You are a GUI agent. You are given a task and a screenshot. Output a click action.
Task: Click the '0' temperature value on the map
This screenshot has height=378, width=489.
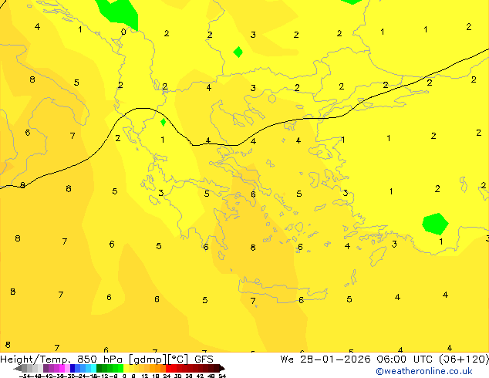[123, 32]
